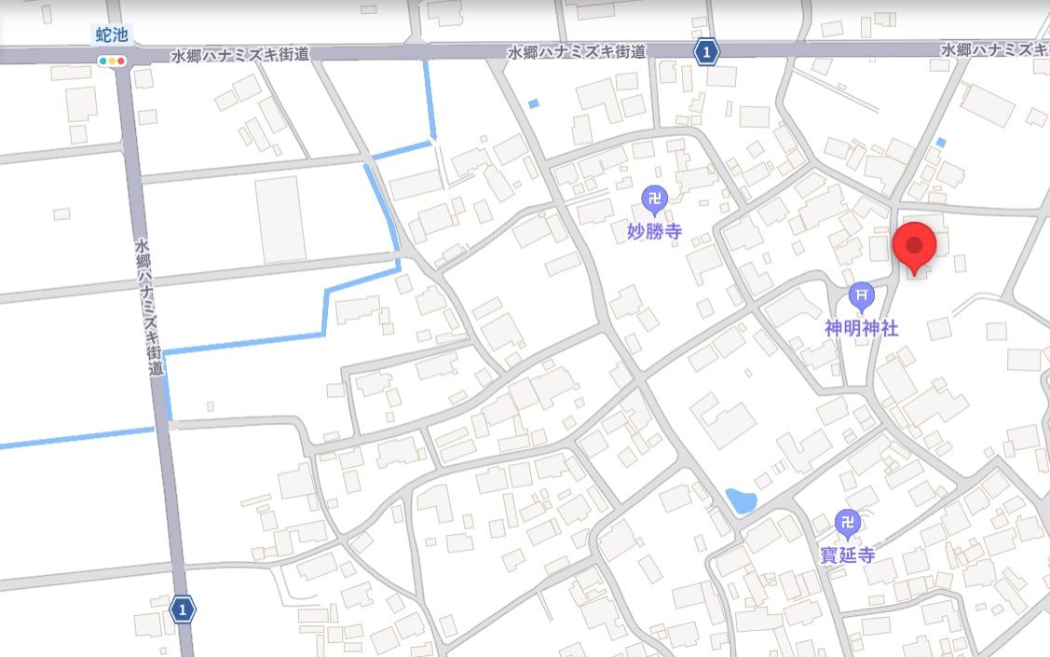
Task: Click the cut-off 水郷ハナミズキ label at right edge
Action: pos(995,48)
